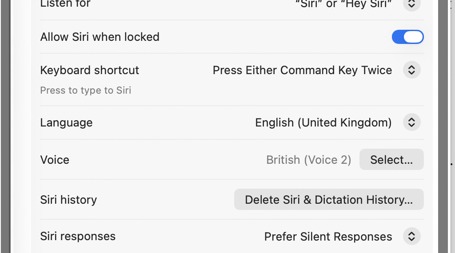Click the Listen for label
Screen dimensions: 455x253
[x=65, y=4]
